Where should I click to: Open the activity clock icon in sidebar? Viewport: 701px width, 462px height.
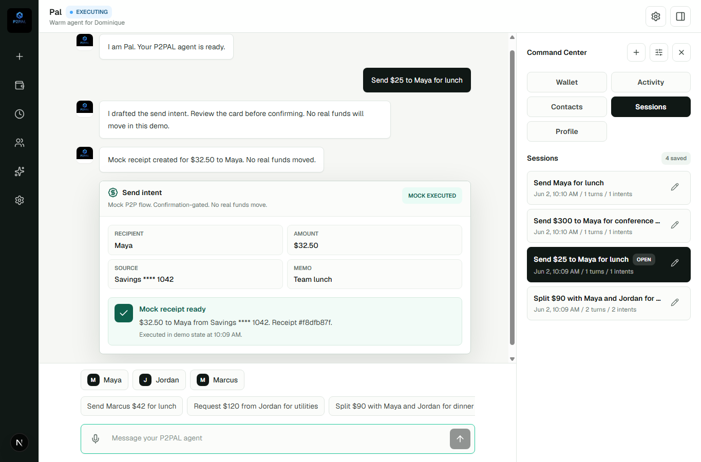pos(20,114)
